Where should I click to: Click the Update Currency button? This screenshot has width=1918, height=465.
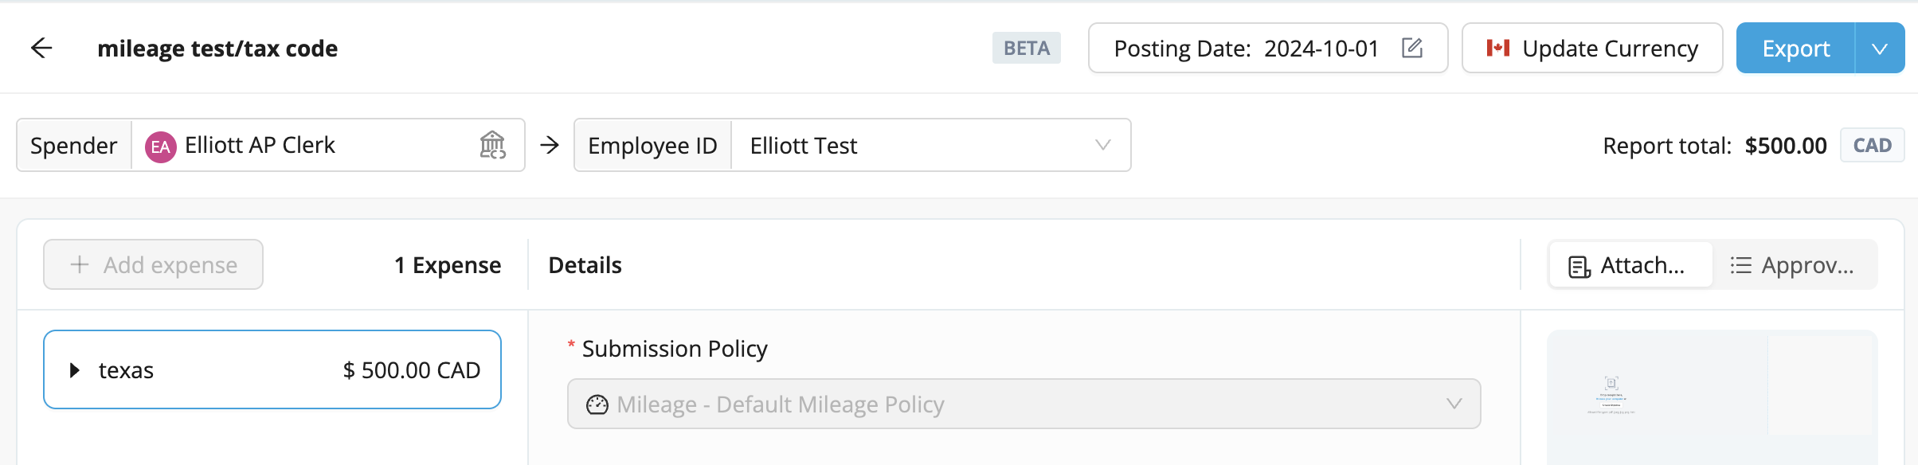(1592, 49)
